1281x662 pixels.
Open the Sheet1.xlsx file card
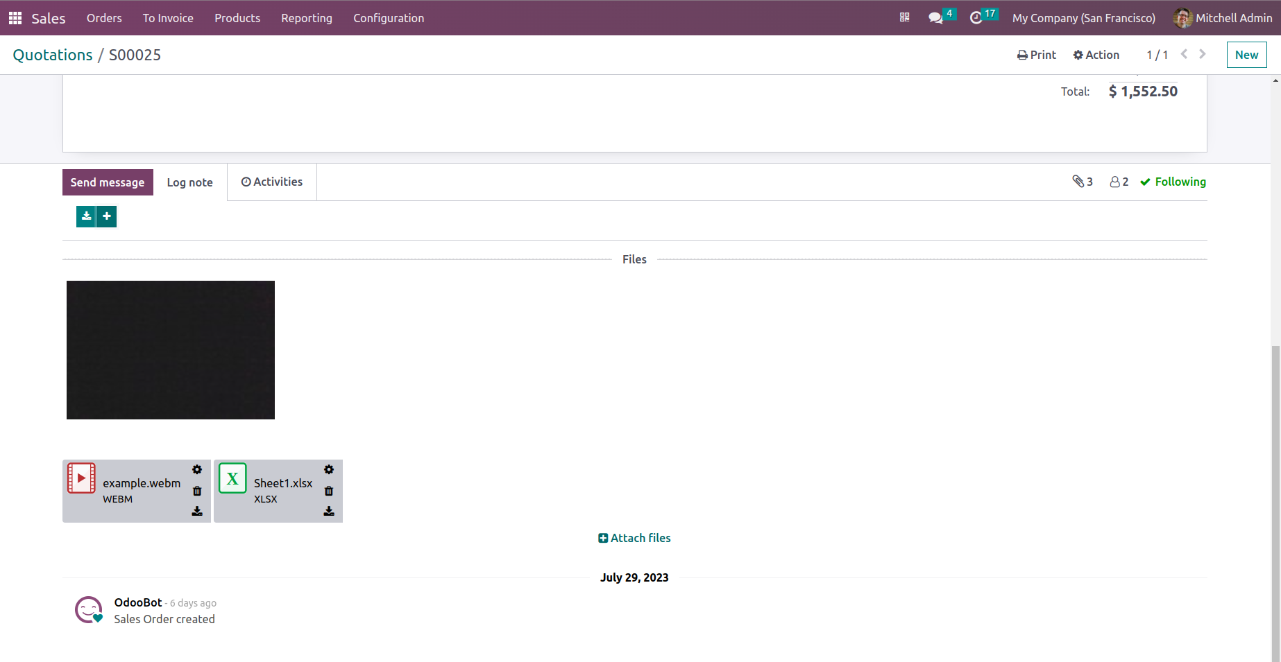pos(278,491)
